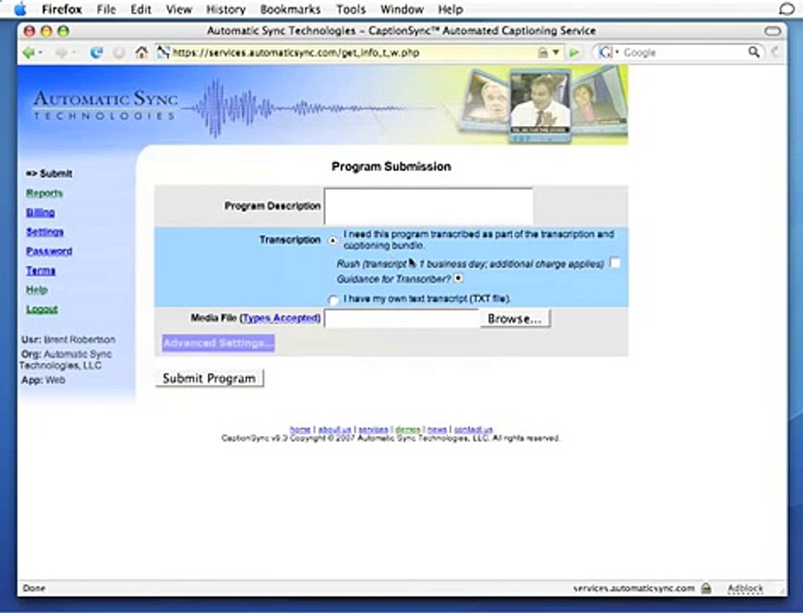Select 'I have my own text transcript'
The height and width of the screenshot is (613, 803).
tap(333, 300)
